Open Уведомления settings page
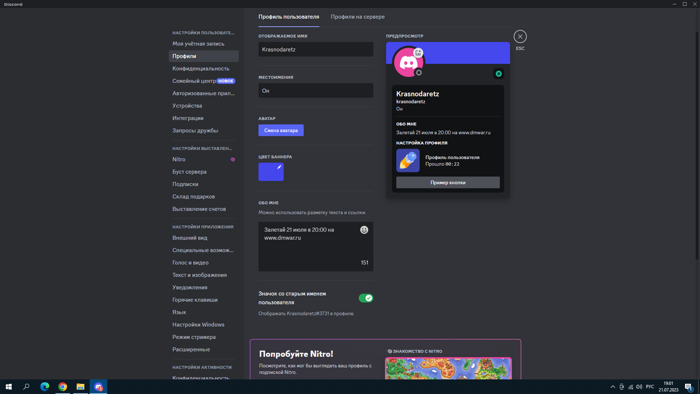 coord(203,287)
